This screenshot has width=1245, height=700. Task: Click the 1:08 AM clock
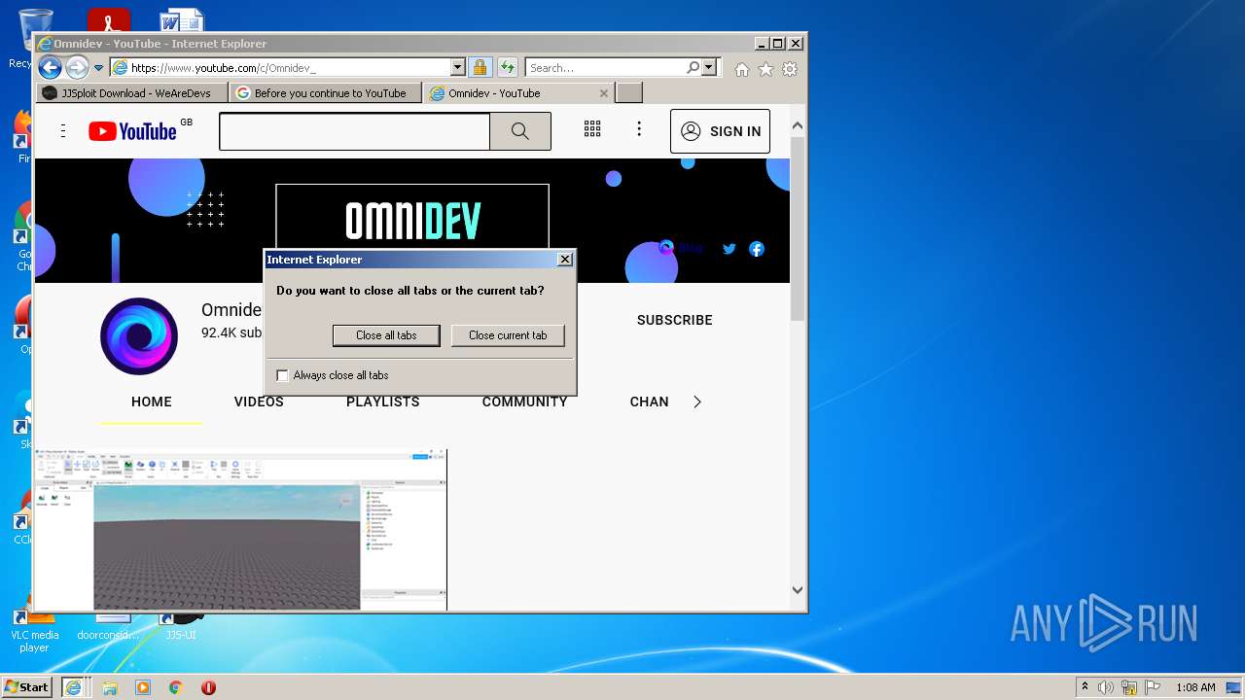pos(1195,687)
